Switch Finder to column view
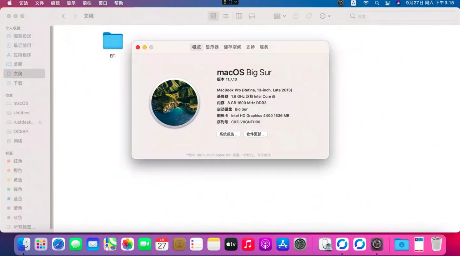This screenshot has width=460, height=256. 239,16
